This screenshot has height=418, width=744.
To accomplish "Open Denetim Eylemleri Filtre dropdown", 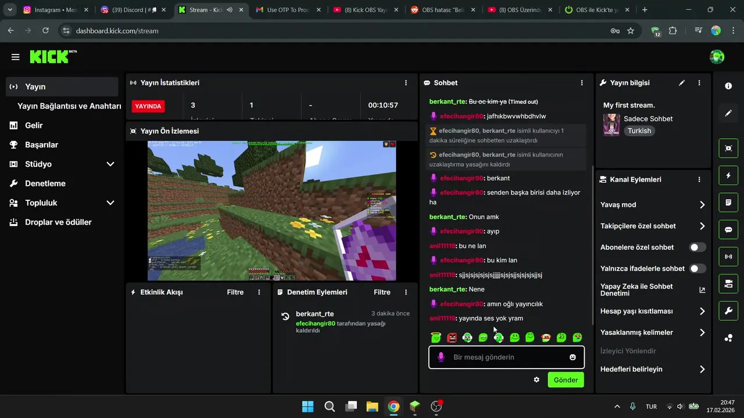I will click(x=382, y=292).
